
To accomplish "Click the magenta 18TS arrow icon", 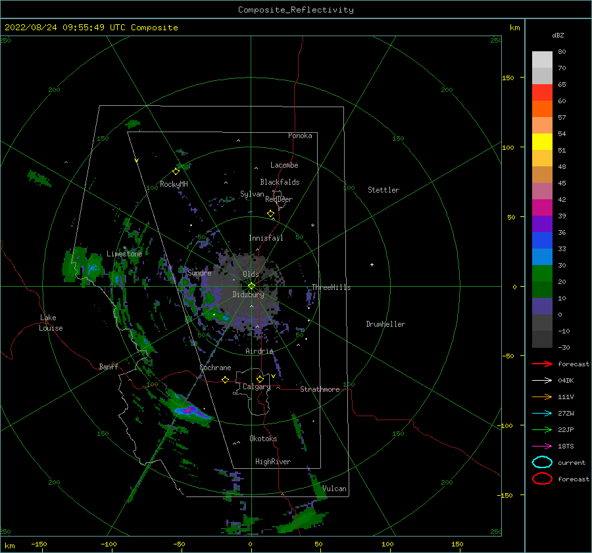I will tap(542, 446).
